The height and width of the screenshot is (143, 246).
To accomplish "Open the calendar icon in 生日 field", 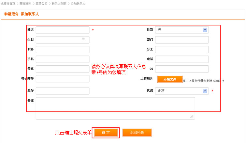I will click(x=83, y=39).
